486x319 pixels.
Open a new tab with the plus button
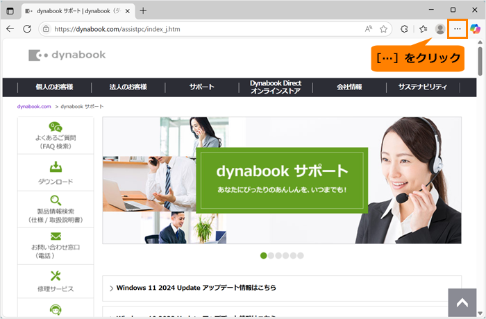point(143,11)
